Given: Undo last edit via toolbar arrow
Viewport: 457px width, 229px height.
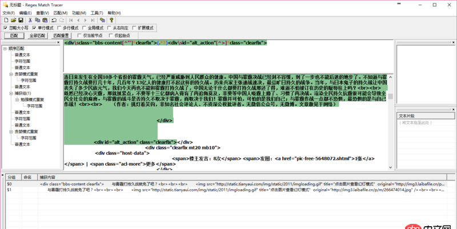Looking at the screenshot, I should (54, 20).
